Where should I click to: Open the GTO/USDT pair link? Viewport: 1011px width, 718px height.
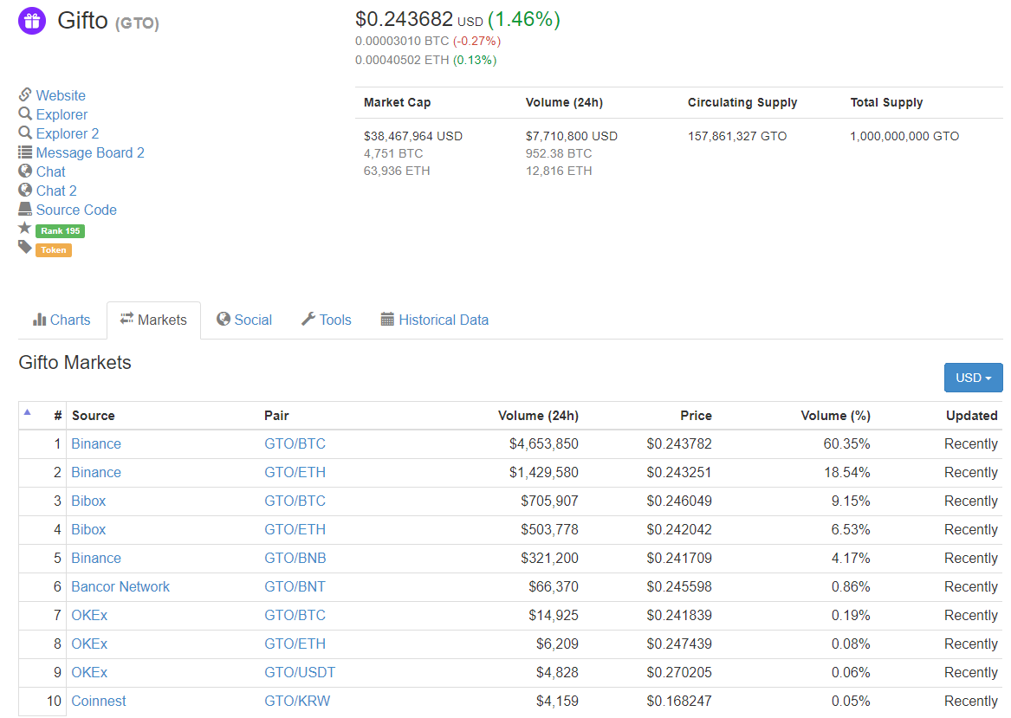pos(300,672)
